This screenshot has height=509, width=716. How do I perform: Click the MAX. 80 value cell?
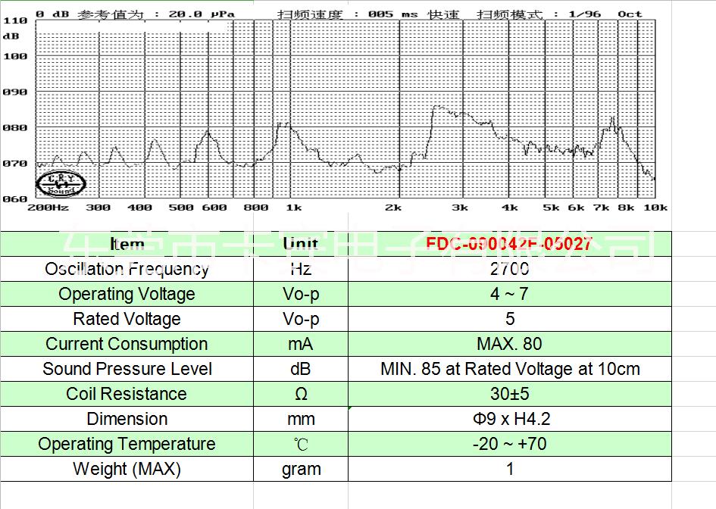(509, 344)
